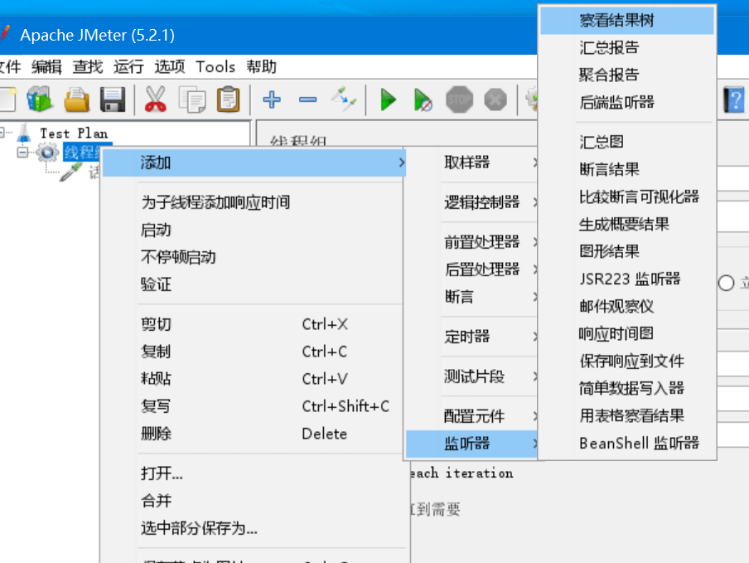749x563 pixels.
Task: Click the Paste clipboard icon
Action: tap(229, 99)
